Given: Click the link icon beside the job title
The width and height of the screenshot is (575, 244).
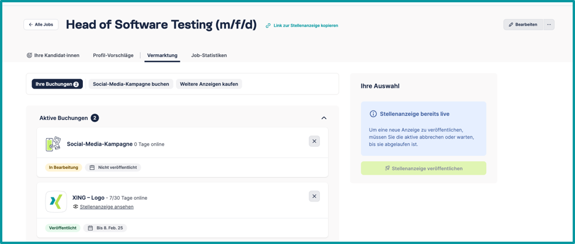Looking at the screenshot, I should pos(268,26).
